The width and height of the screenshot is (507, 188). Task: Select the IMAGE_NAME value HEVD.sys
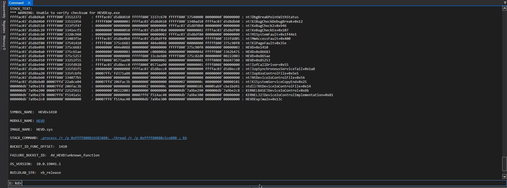click(44, 130)
